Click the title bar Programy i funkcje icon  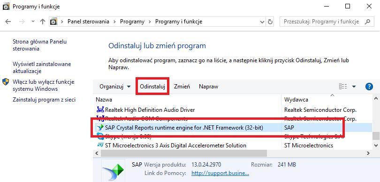[6, 7]
